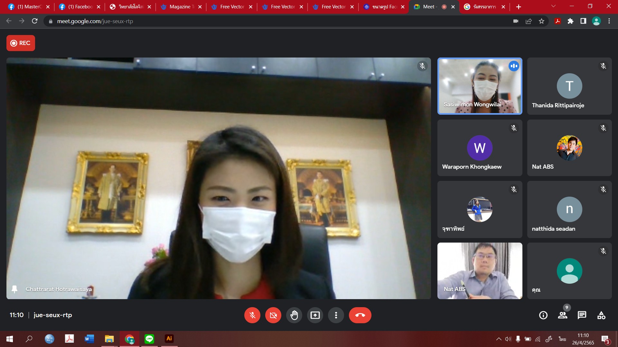Select Sasiwimon Wongwilai video tile
Screen dimensions: 618x347
pyautogui.click(x=479, y=86)
